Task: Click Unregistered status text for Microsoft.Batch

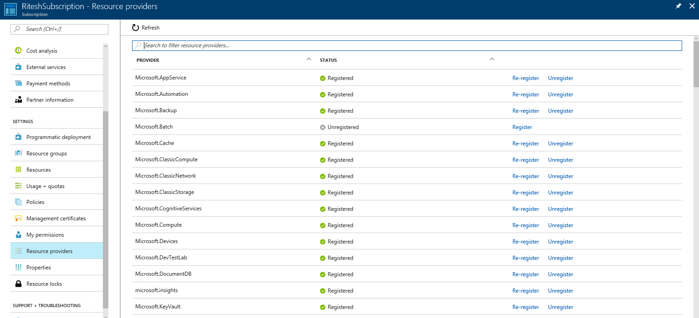Action: point(343,127)
